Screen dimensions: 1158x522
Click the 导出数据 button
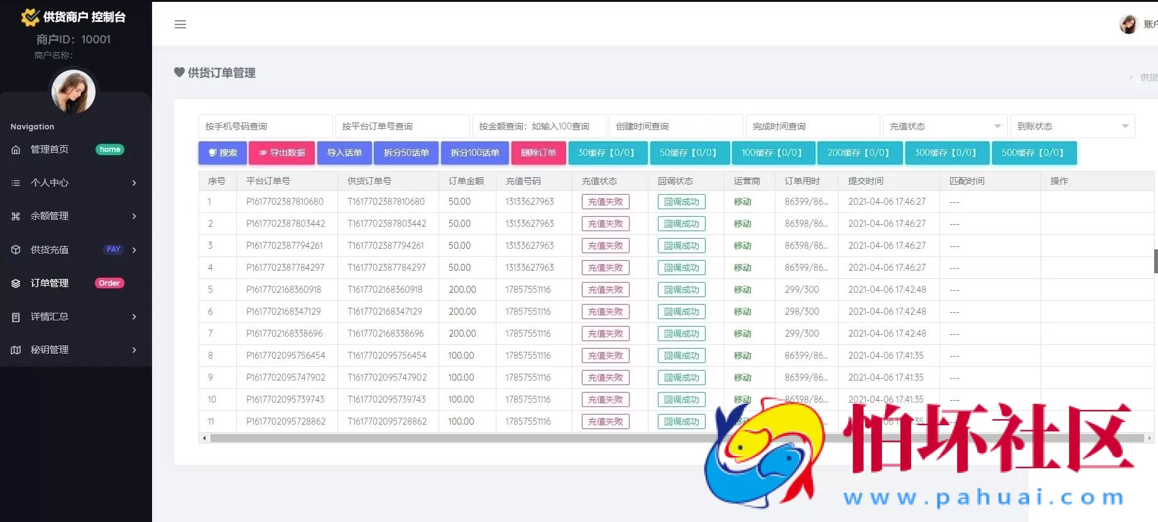pyautogui.click(x=281, y=153)
